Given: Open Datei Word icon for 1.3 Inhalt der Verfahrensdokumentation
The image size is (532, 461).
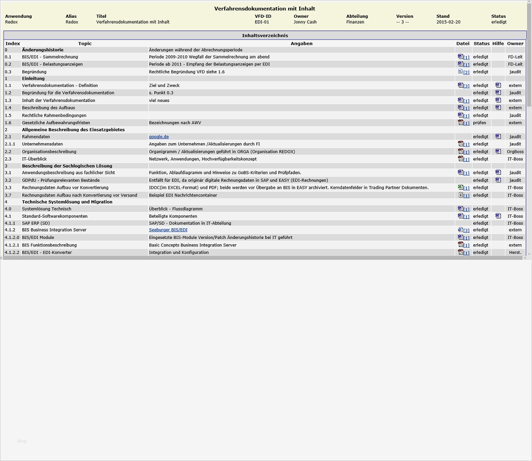Looking at the screenshot, I should pos(460,100).
